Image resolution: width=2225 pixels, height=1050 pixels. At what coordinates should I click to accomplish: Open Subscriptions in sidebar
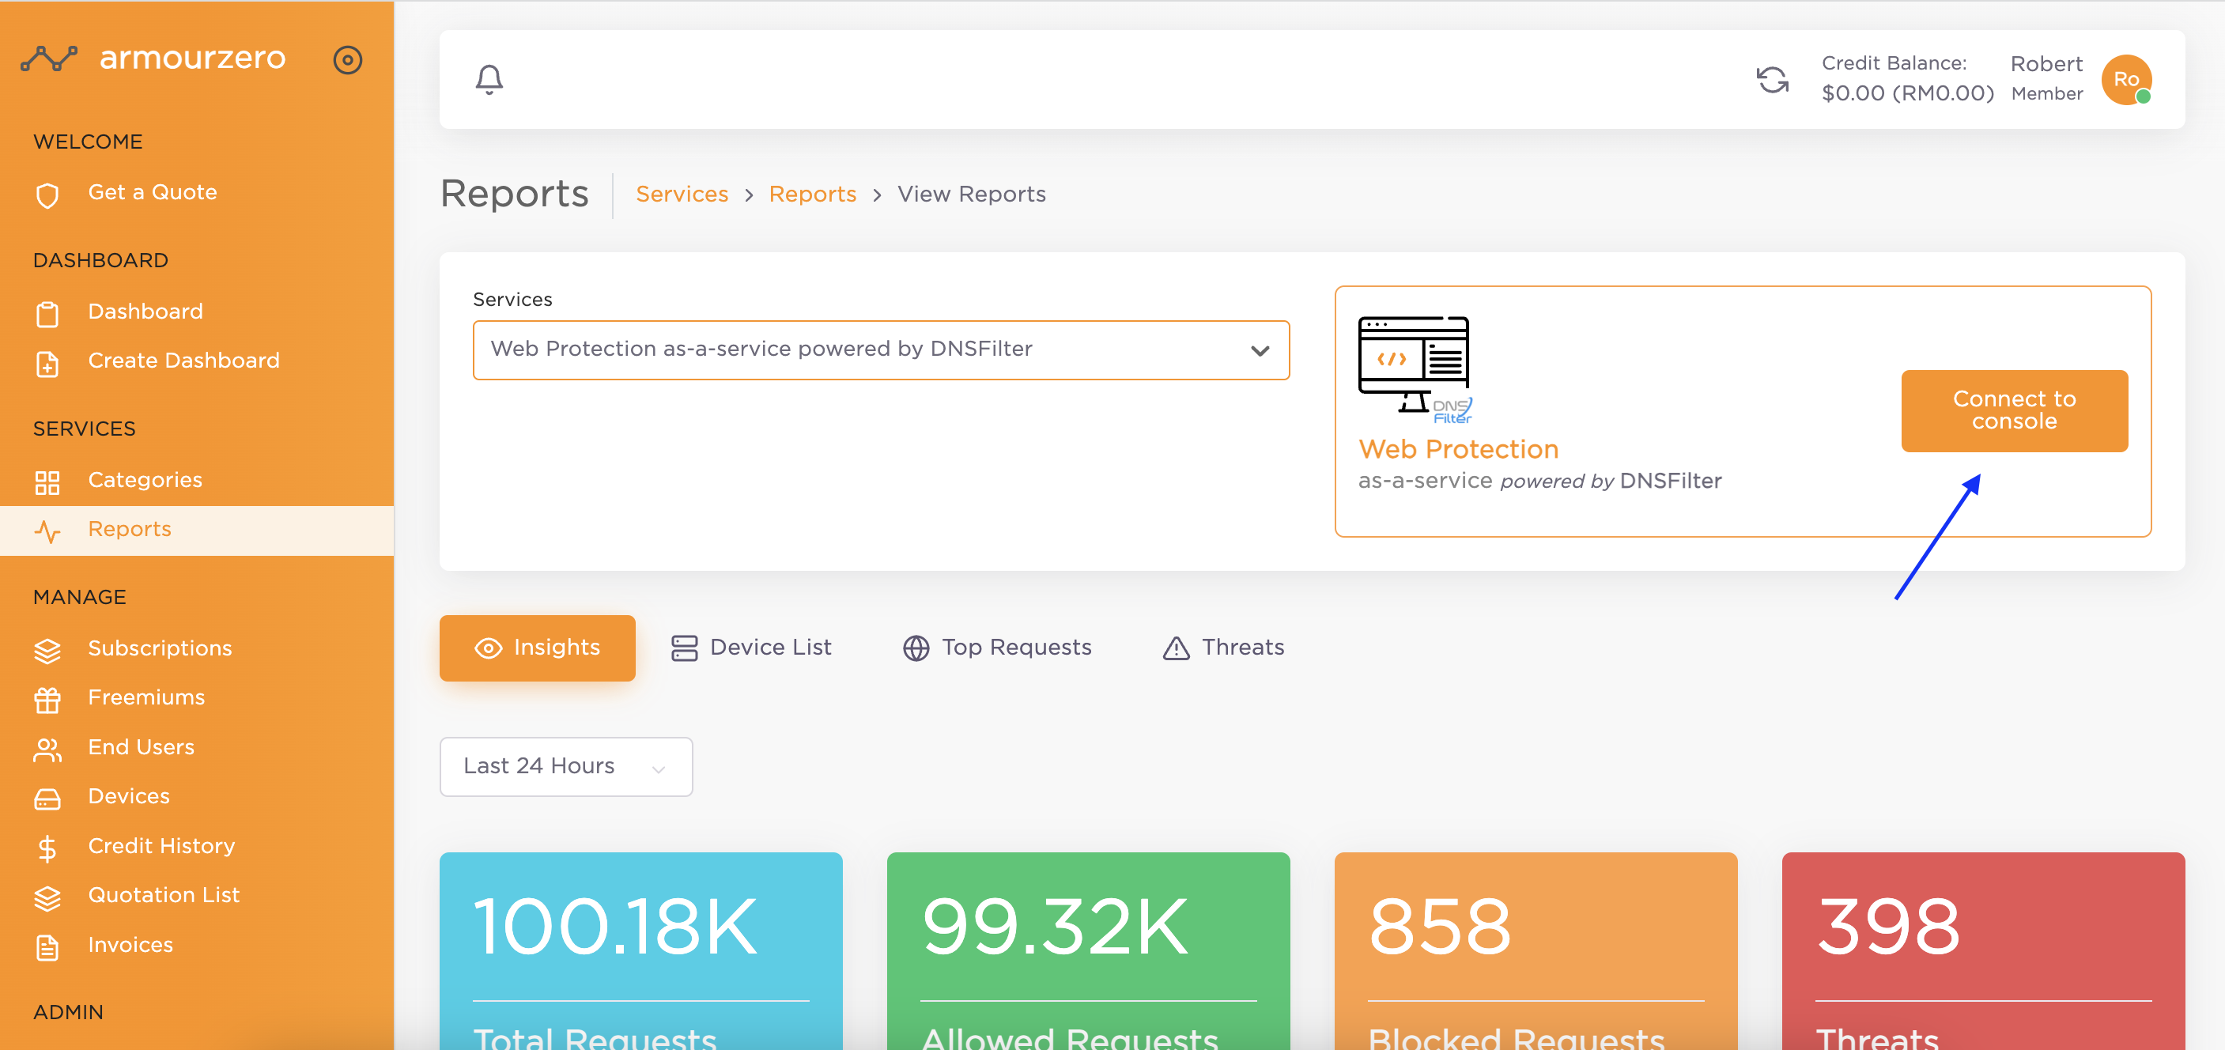pyautogui.click(x=197, y=648)
